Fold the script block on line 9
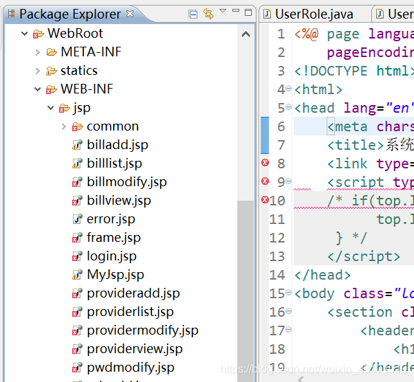The width and height of the screenshot is (414, 382). [289, 181]
